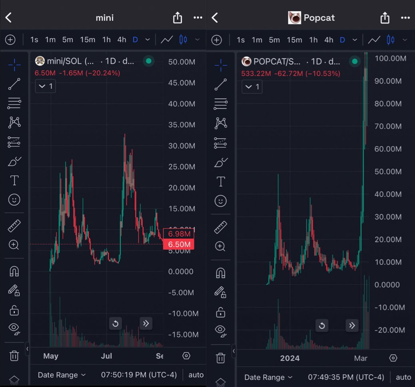Toggle auto scale on mini chart
This screenshot has width=415, height=387.
196,375
